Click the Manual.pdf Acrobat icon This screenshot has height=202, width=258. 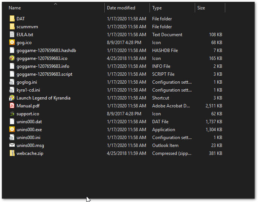12,106
